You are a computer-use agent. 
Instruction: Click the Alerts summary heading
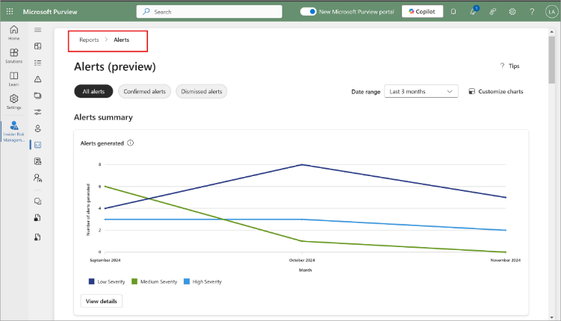point(103,117)
